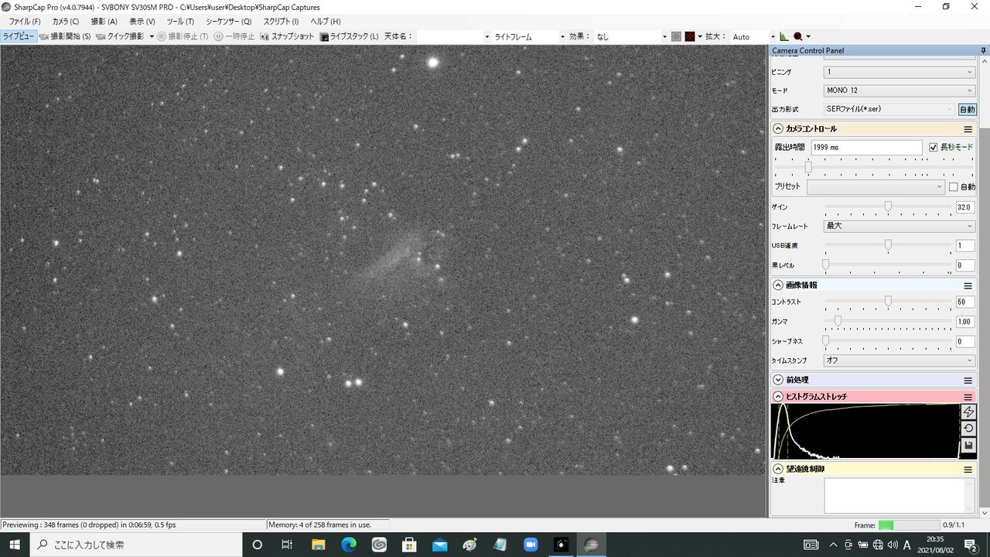This screenshot has width=990, height=557.
Task: Open the ライトフレーム frame type dropdown
Action: 529,36
